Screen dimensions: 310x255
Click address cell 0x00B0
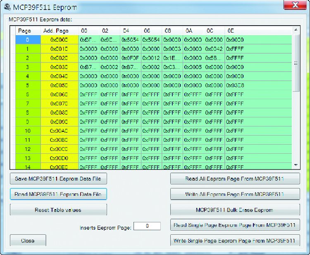(59, 140)
